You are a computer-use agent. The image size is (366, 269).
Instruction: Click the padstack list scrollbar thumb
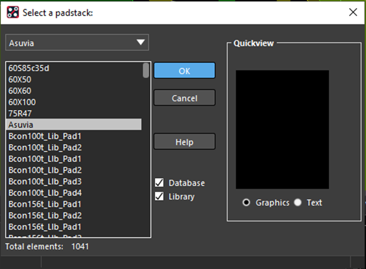146,70
